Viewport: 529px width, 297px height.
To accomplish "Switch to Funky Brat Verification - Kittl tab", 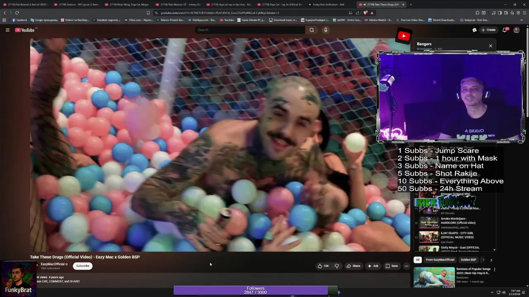I will 330,5.
